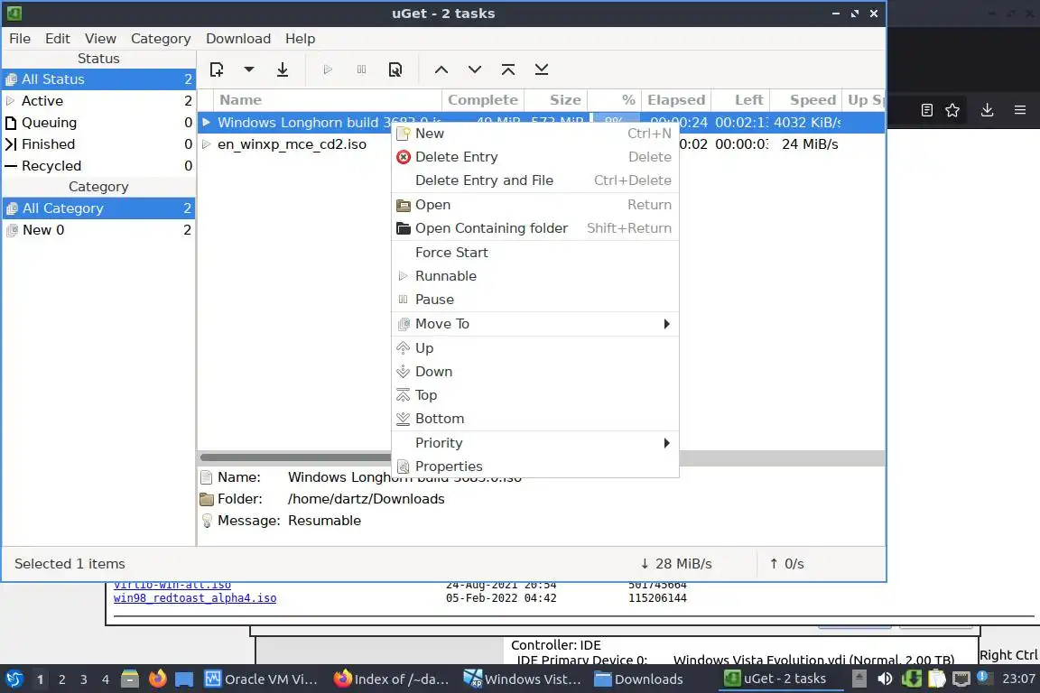1040x693 pixels.
Task: Click the Runnable play toolbar icon
Action: (x=328, y=69)
